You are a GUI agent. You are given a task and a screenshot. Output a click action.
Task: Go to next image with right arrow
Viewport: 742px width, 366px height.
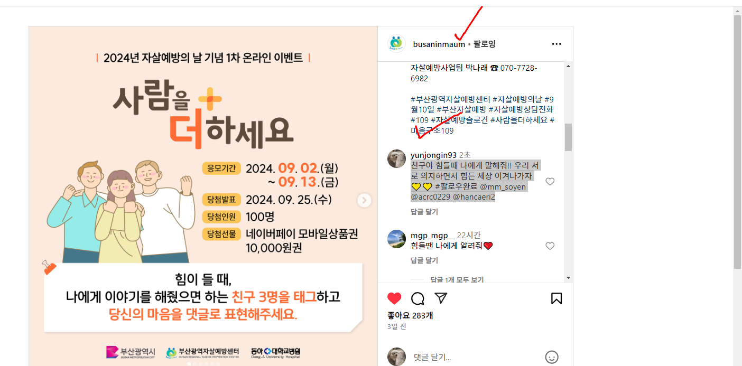(x=364, y=200)
